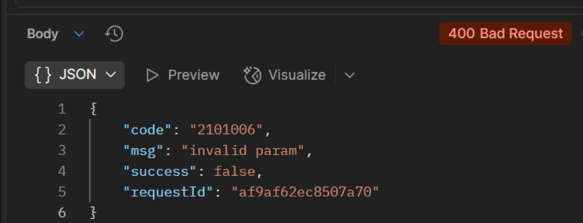Click the Visualize sparkle icon
The image size is (583, 223).
tap(253, 75)
